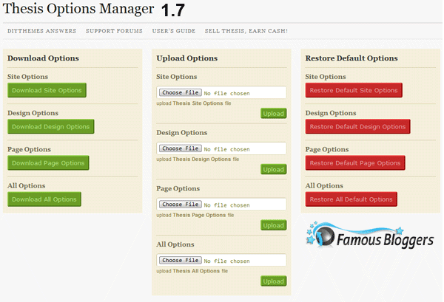This screenshot has width=444, height=302.
Task: Open the DIYThemes Answers menu item
Action: (x=41, y=31)
